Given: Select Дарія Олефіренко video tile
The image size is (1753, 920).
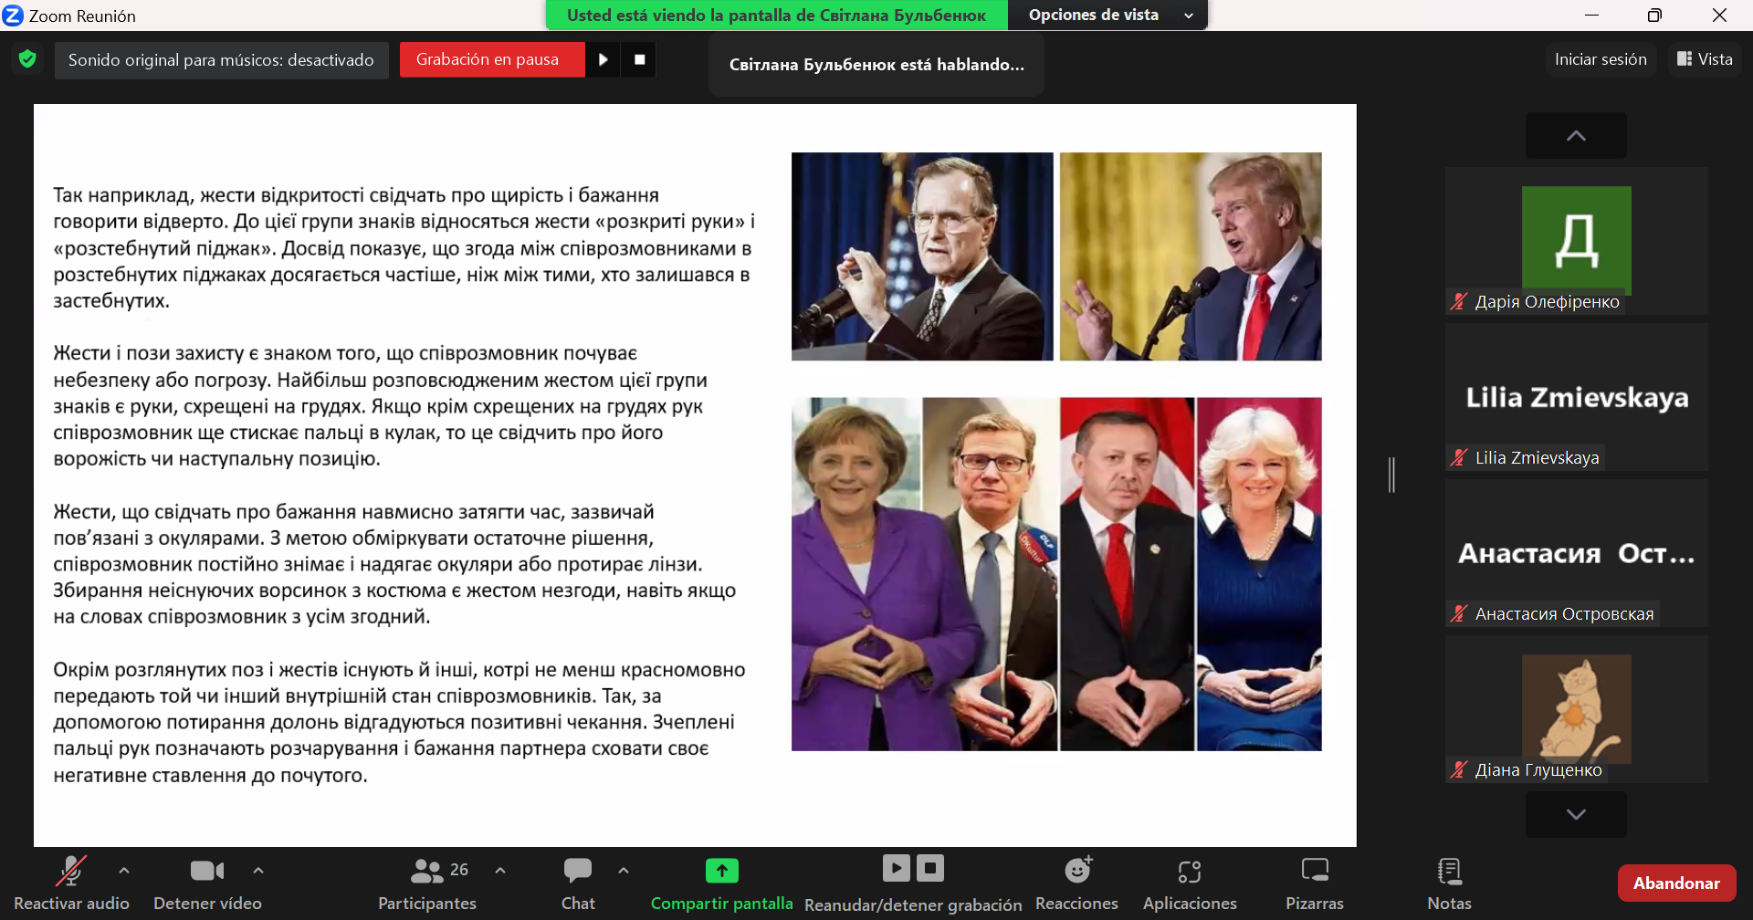Looking at the screenshot, I should [x=1576, y=241].
